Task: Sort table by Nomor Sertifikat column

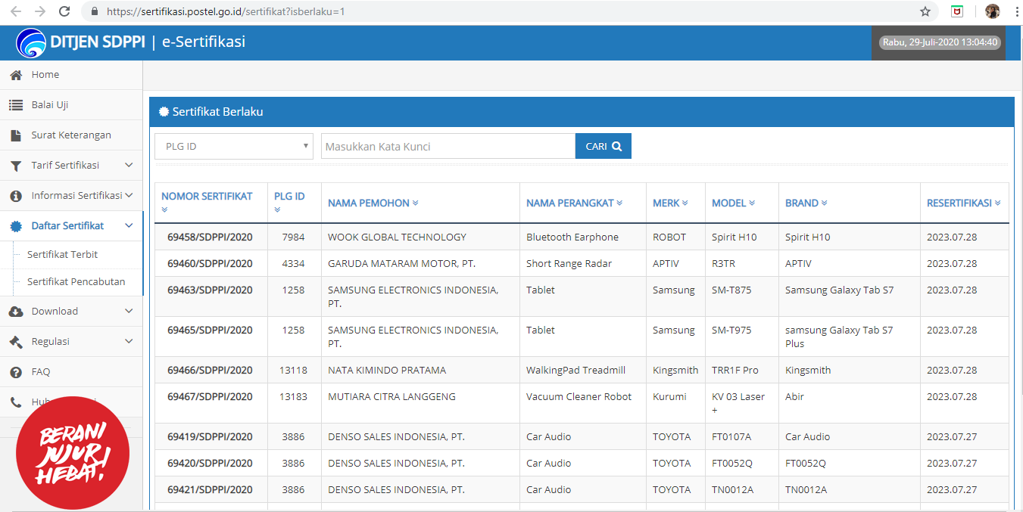Action: 207,197
